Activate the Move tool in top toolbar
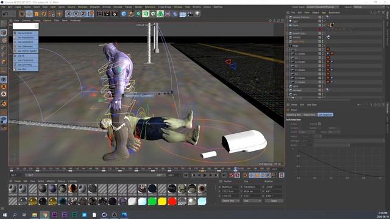390x219 pixels. click(29, 14)
